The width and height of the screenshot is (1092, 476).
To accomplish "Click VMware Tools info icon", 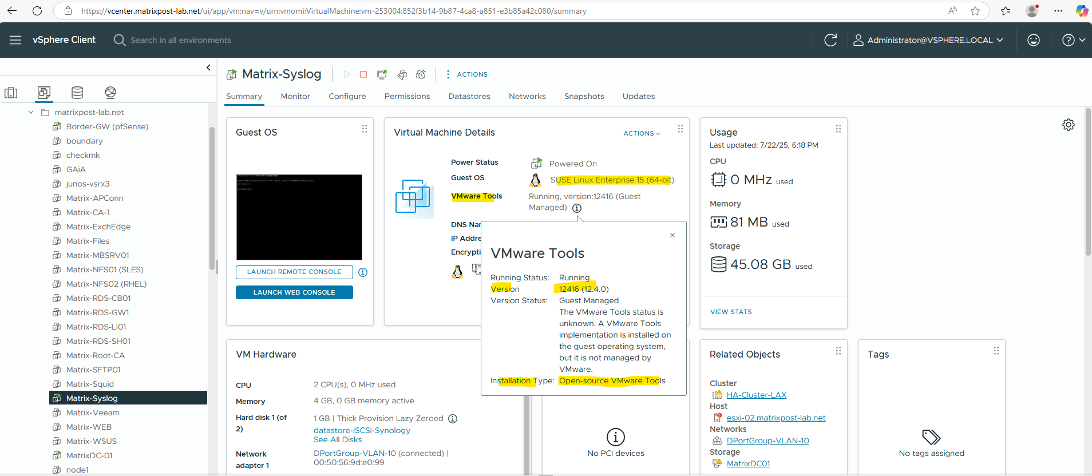I will click(x=577, y=208).
